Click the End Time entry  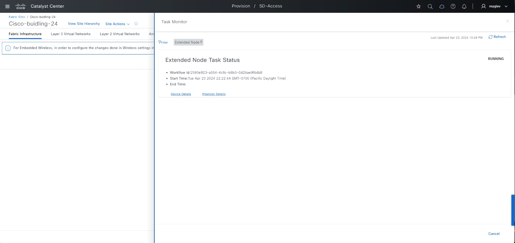point(178,84)
